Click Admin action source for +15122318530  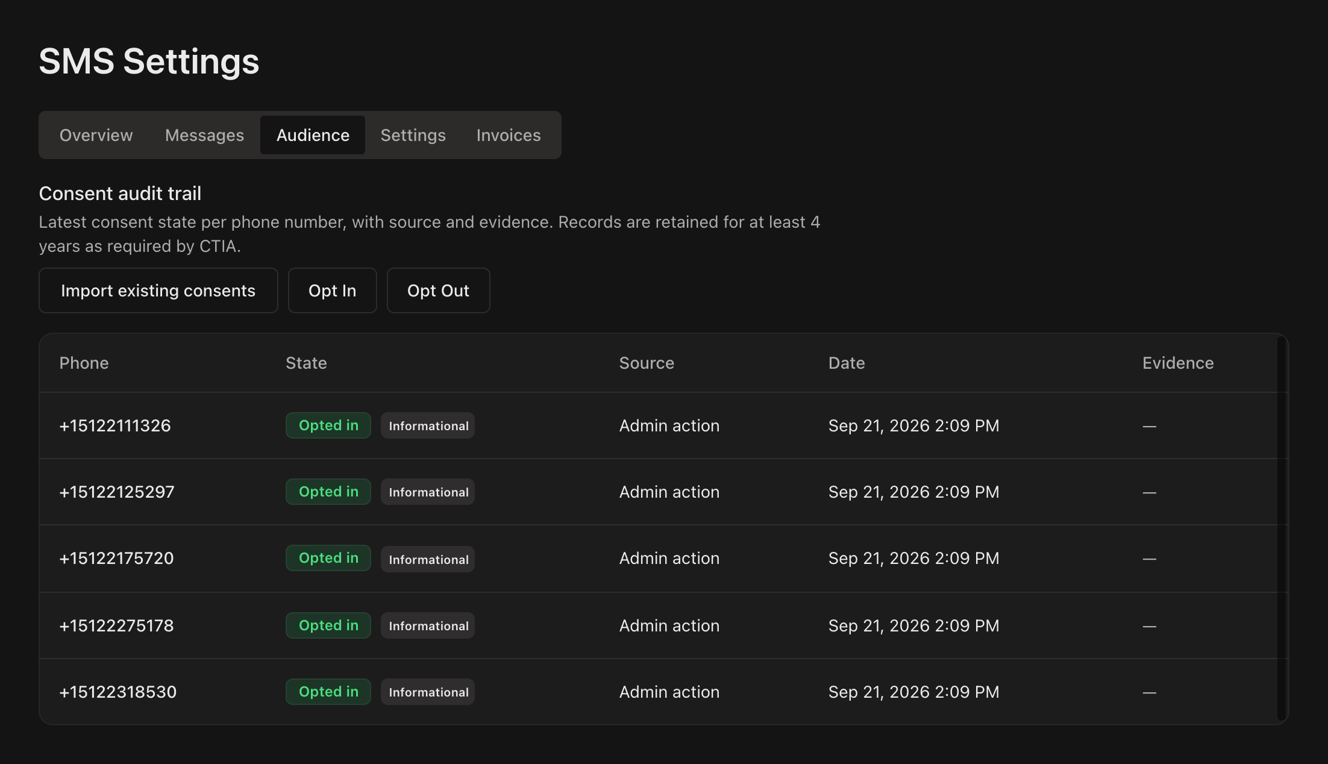pos(669,692)
